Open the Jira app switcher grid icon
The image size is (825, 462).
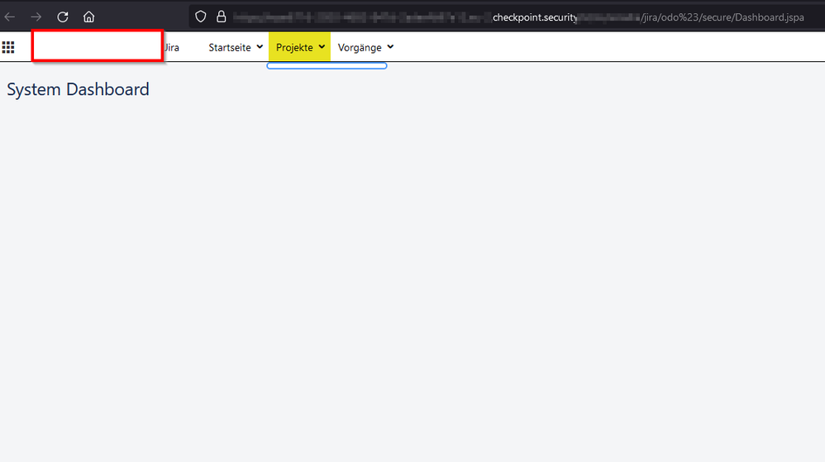(x=8, y=48)
